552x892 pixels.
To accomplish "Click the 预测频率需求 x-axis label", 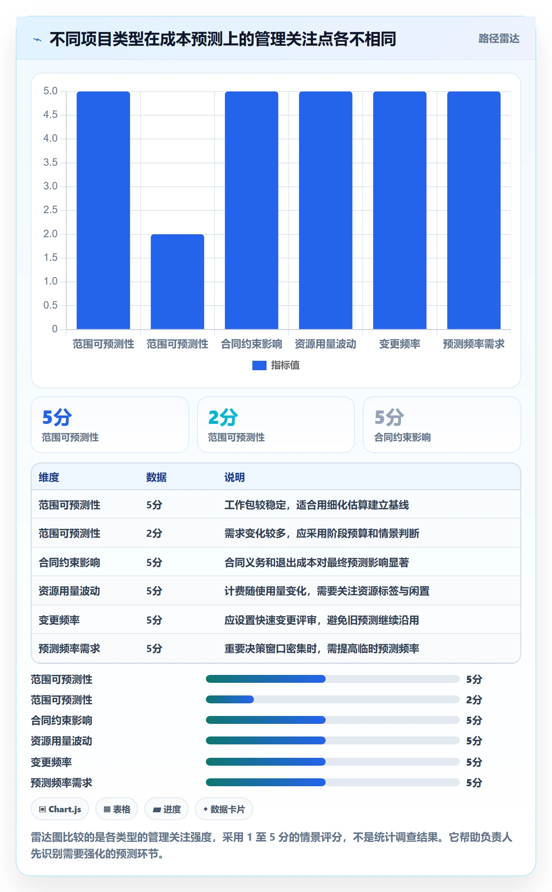I will click(x=474, y=344).
